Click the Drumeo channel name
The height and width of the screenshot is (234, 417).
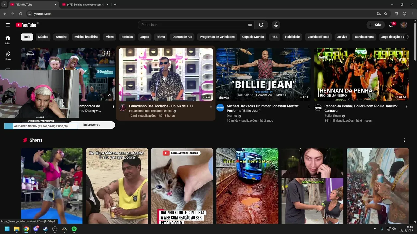click(232, 116)
